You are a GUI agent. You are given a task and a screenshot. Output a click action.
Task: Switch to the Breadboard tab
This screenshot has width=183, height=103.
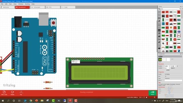(x=22, y=7)
